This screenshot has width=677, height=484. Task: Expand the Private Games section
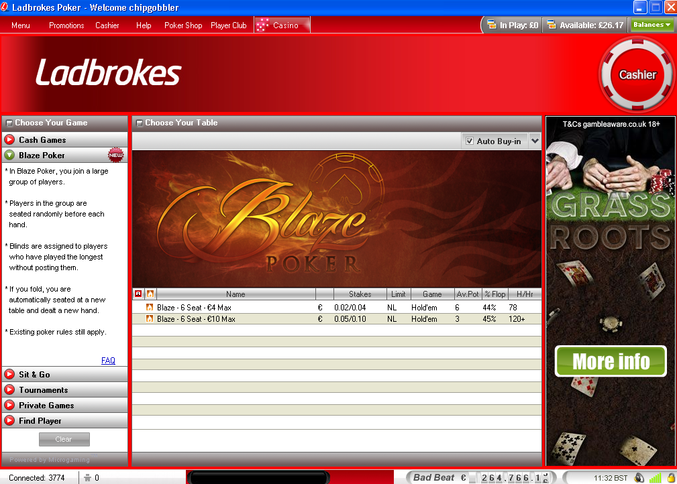65,406
